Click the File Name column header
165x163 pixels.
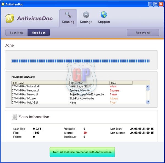[x=40, y=83]
